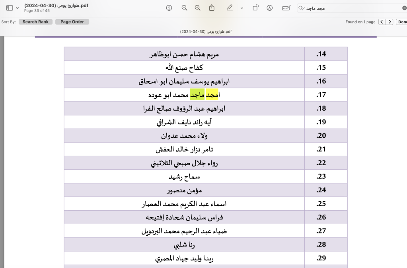The image size is (407, 268).
Task: Zoom out using the magnifier minus icon
Action: tap(184, 8)
